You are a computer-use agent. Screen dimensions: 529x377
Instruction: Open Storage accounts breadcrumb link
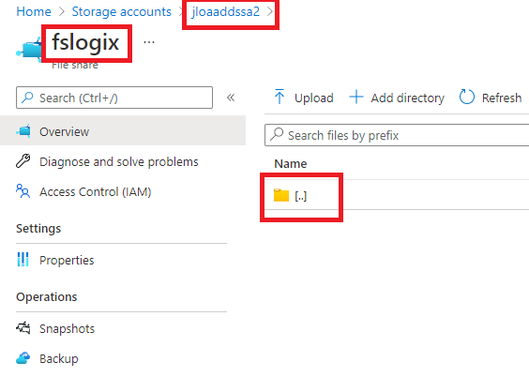coord(121,11)
